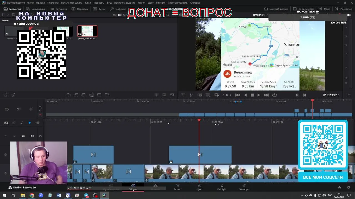Open the Маркеры menu
Screen dimensions: 355x199
click(x=99, y=2)
